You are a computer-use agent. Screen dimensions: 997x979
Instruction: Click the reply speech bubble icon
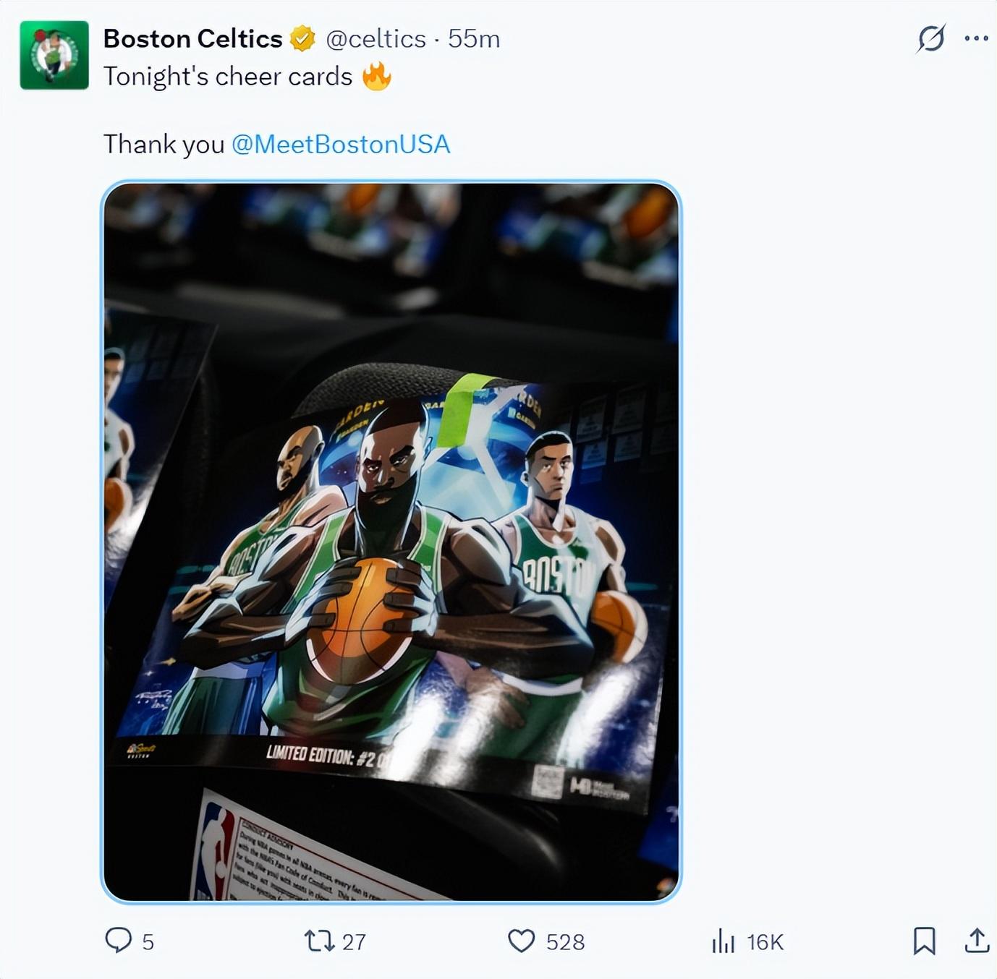pyautogui.click(x=119, y=941)
